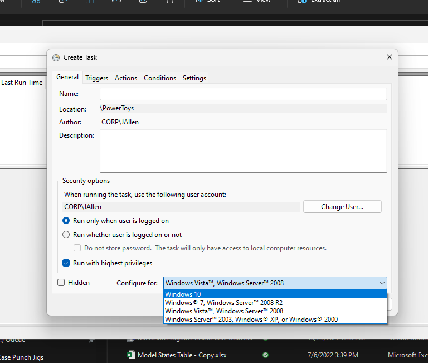Select the General tab

click(67, 77)
